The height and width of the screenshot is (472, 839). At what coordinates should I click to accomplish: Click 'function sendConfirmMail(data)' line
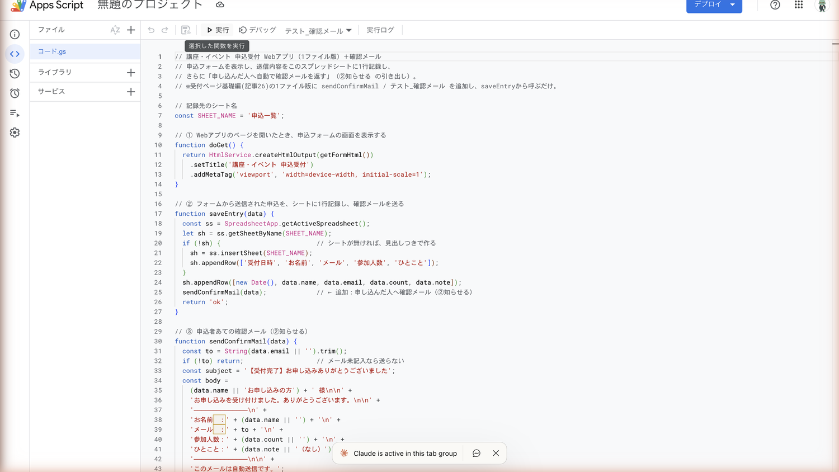click(x=235, y=341)
